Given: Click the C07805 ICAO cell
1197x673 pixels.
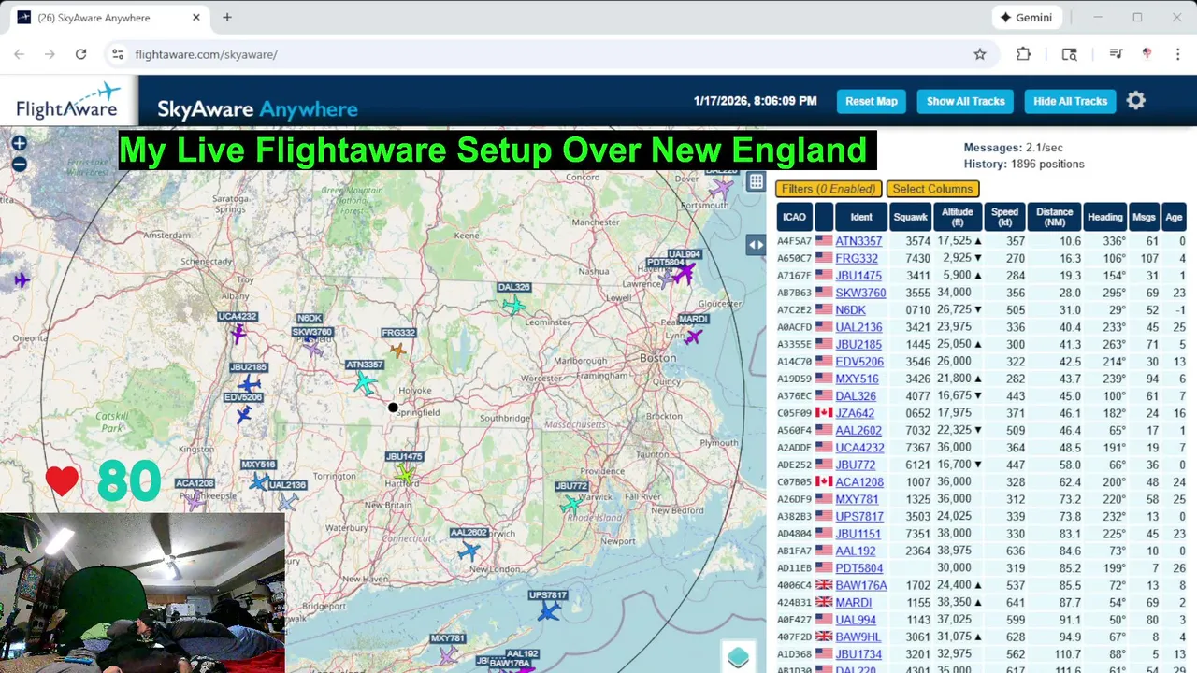Looking at the screenshot, I should [x=794, y=482].
